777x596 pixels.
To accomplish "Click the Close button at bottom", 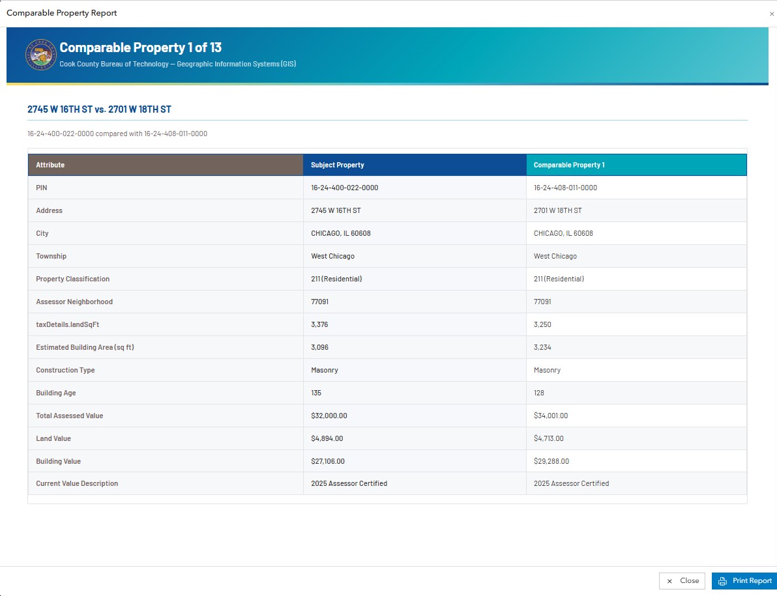I will point(682,580).
